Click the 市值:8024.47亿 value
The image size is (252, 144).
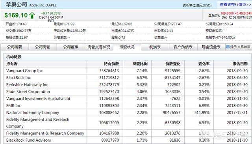pos(122,31)
